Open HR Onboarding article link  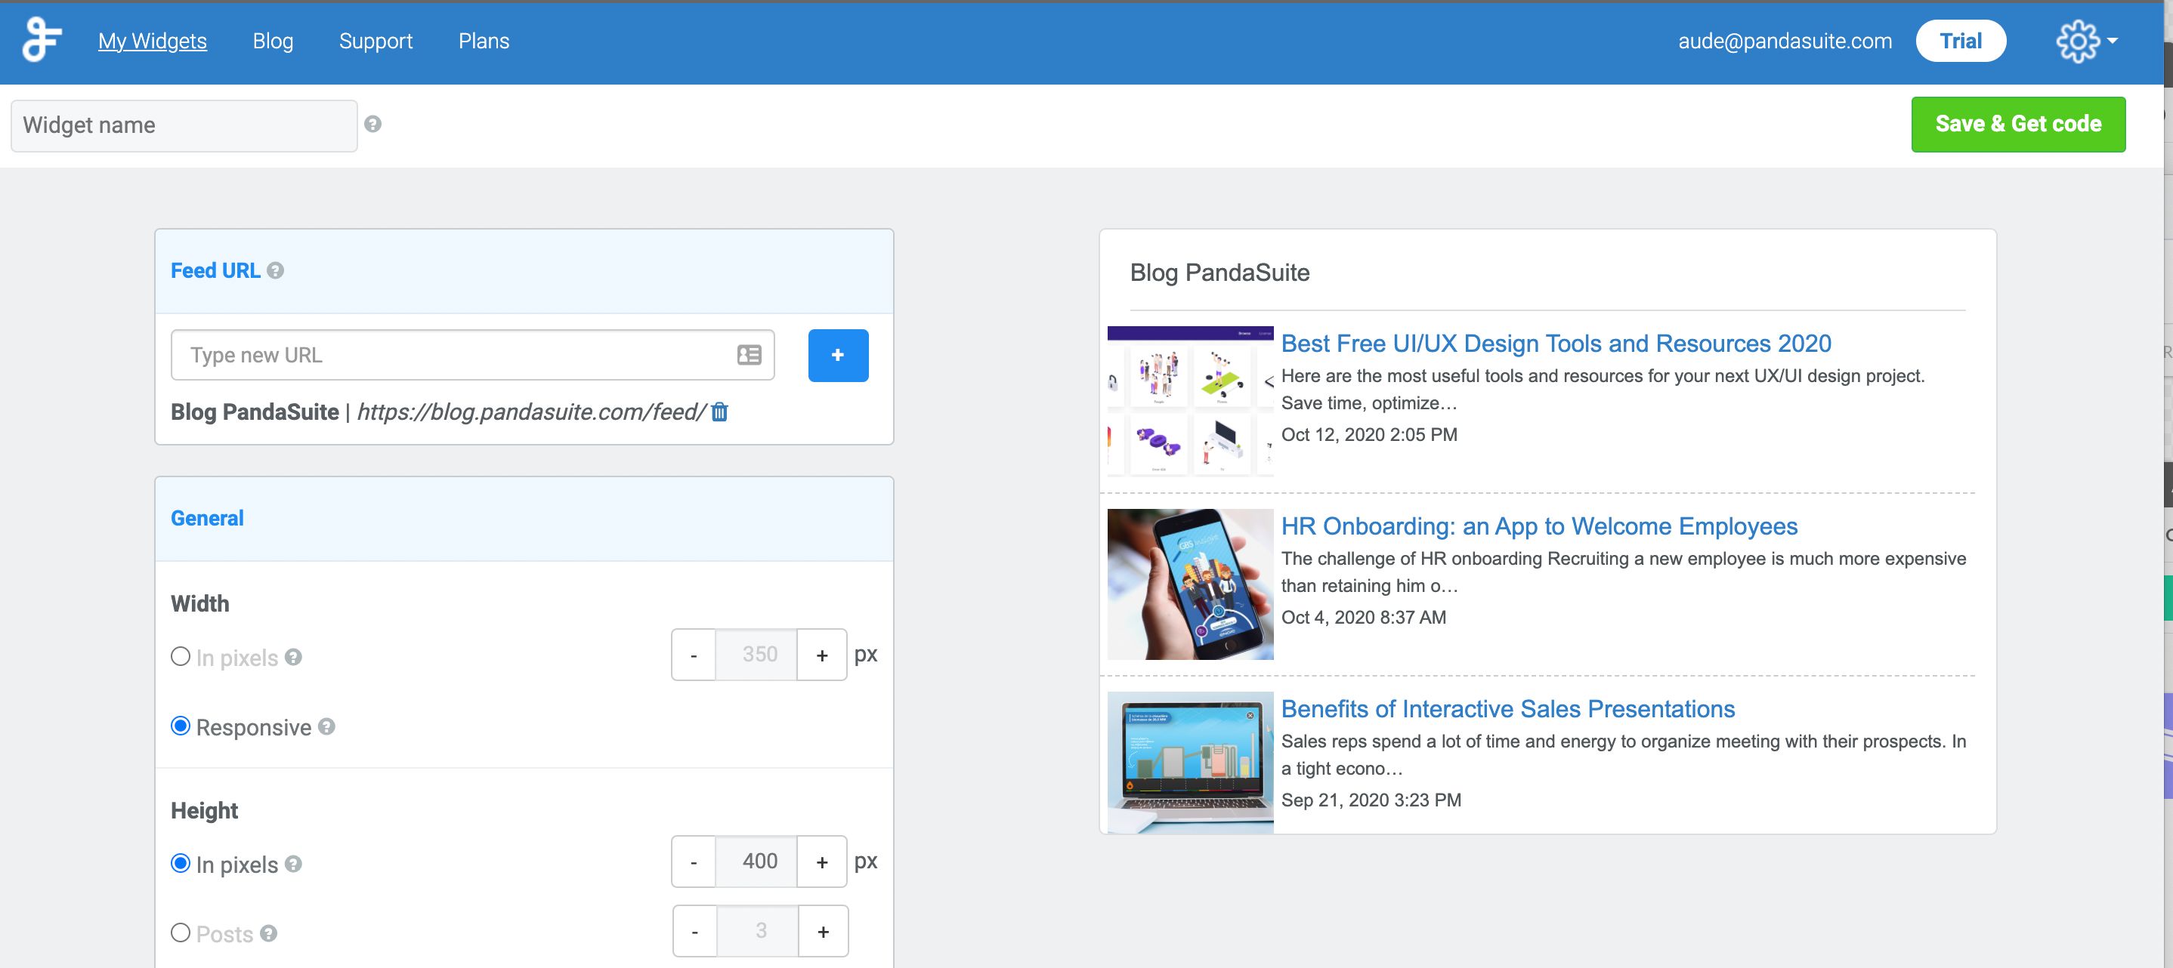pyautogui.click(x=1538, y=526)
